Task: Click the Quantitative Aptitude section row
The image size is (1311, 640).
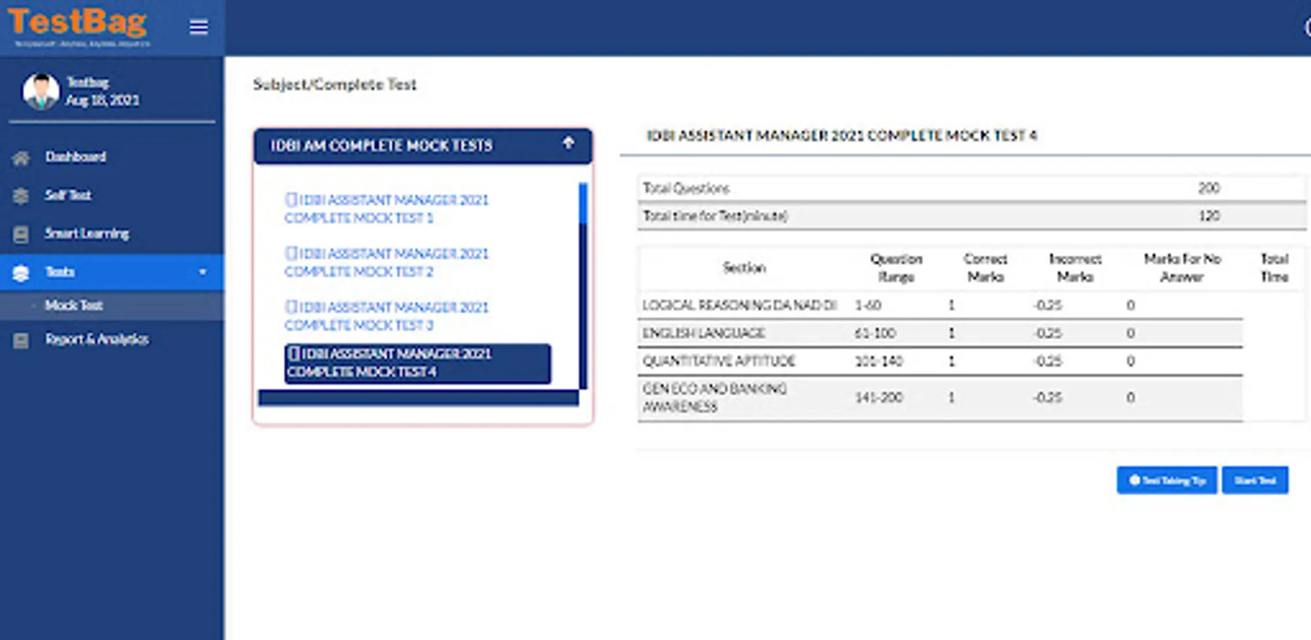Action: tap(940, 361)
